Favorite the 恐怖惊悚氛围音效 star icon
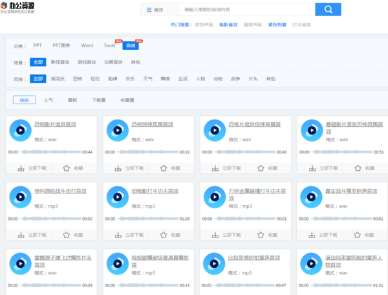Screen dimensions: 388x295 click(x=164, y=168)
